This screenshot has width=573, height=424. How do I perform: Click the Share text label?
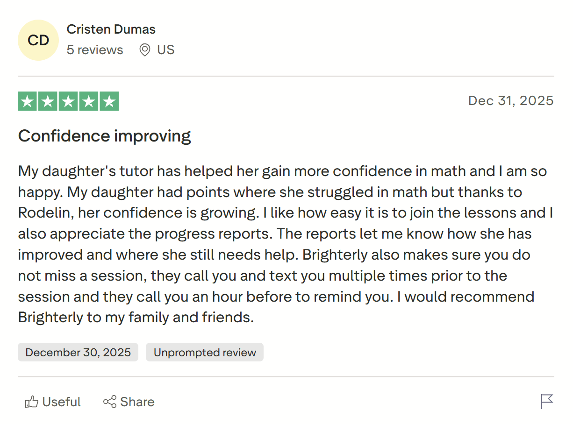click(x=137, y=402)
